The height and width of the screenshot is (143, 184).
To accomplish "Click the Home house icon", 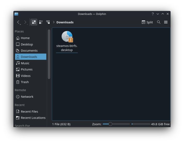I will (x=18, y=38).
